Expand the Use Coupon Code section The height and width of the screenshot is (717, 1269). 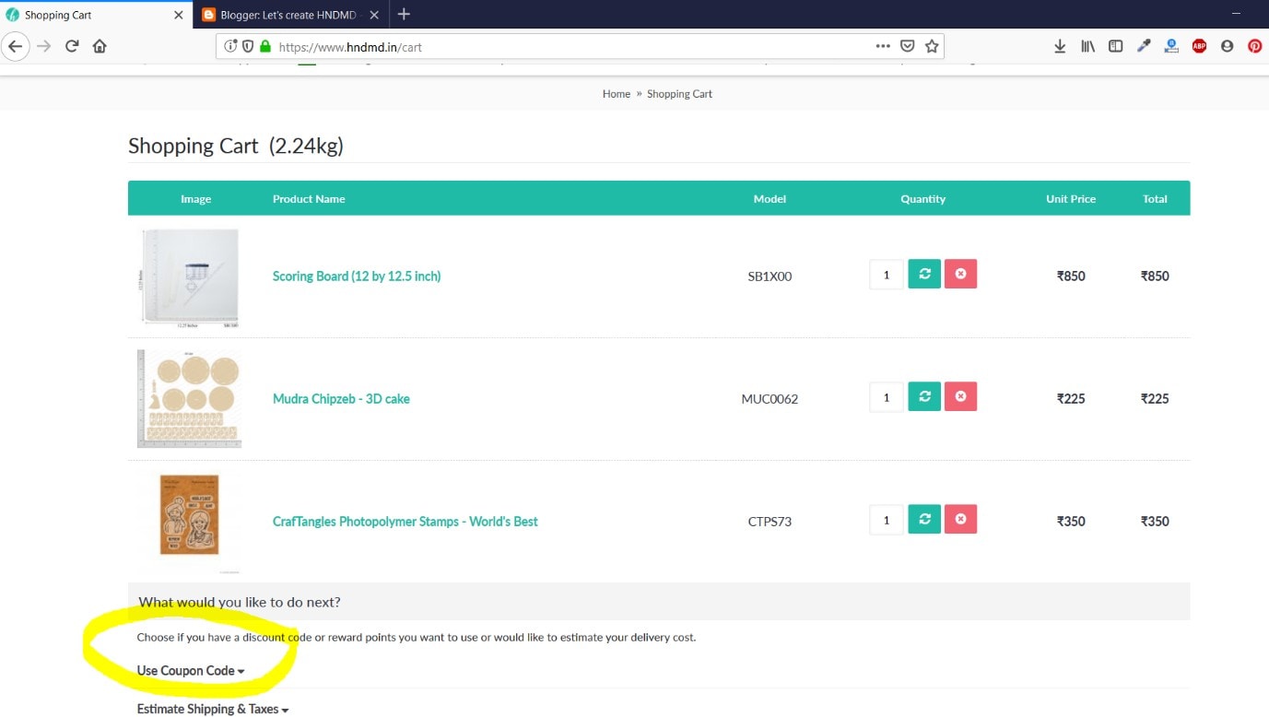pos(191,671)
